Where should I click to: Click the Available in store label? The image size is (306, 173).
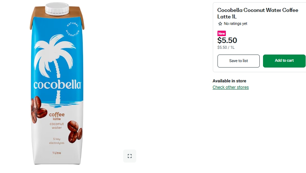point(229,81)
